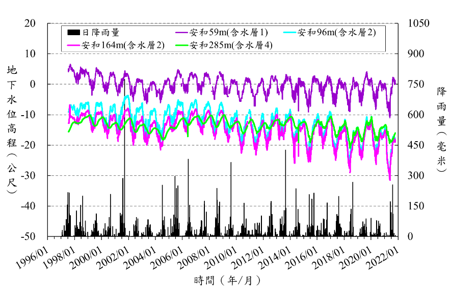The image size is (450, 294).
Task: Click the magenta line sample in legend
Action: tap(74, 45)
